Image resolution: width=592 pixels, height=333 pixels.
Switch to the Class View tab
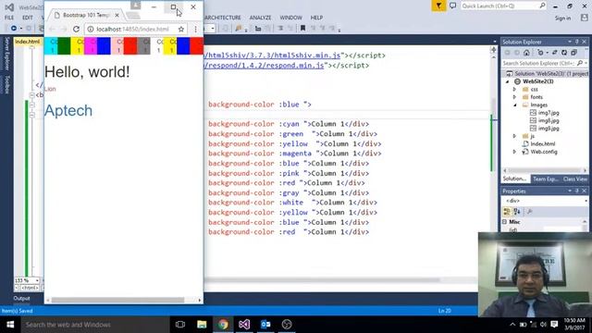(x=574, y=179)
